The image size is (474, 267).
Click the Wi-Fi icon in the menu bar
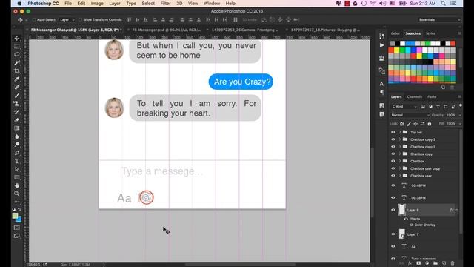tap(373, 4)
